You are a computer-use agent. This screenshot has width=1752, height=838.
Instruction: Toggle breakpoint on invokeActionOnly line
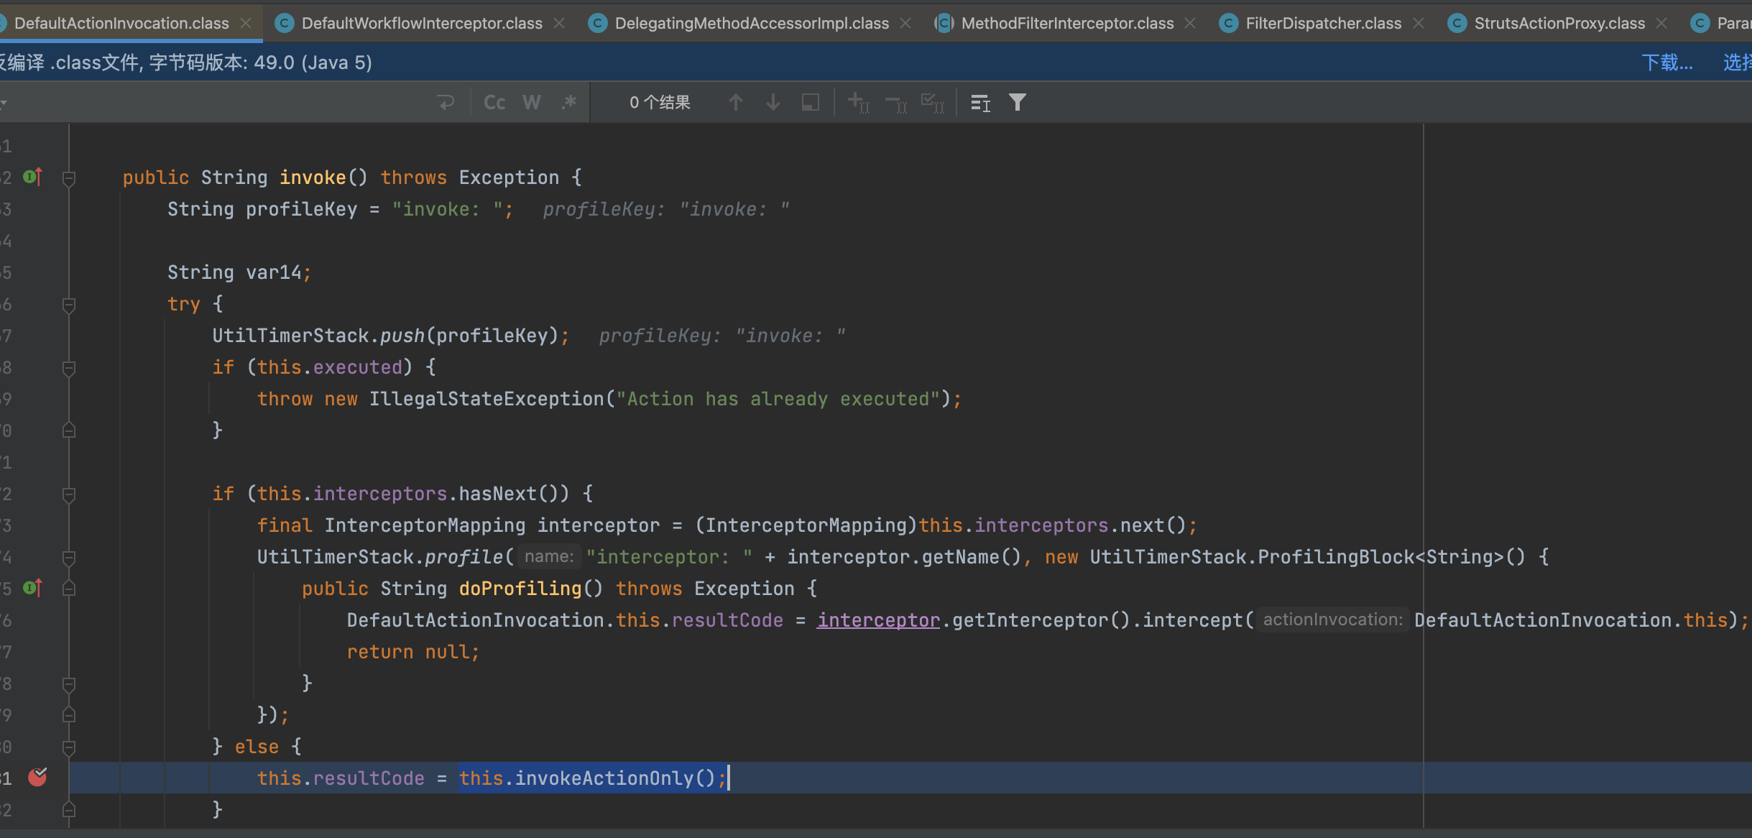click(37, 777)
